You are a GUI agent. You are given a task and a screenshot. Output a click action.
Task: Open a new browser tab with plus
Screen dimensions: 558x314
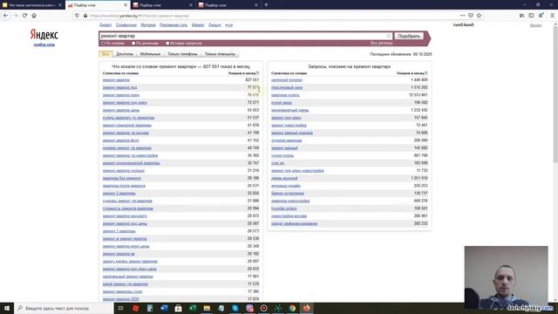tap(266, 5)
